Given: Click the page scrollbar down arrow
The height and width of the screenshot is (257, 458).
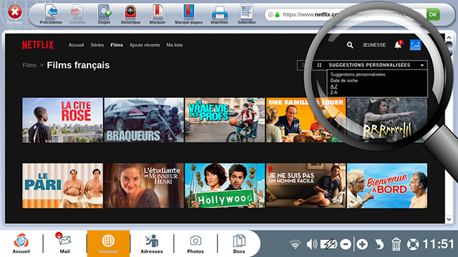Looking at the screenshot, I should tap(449, 219).
